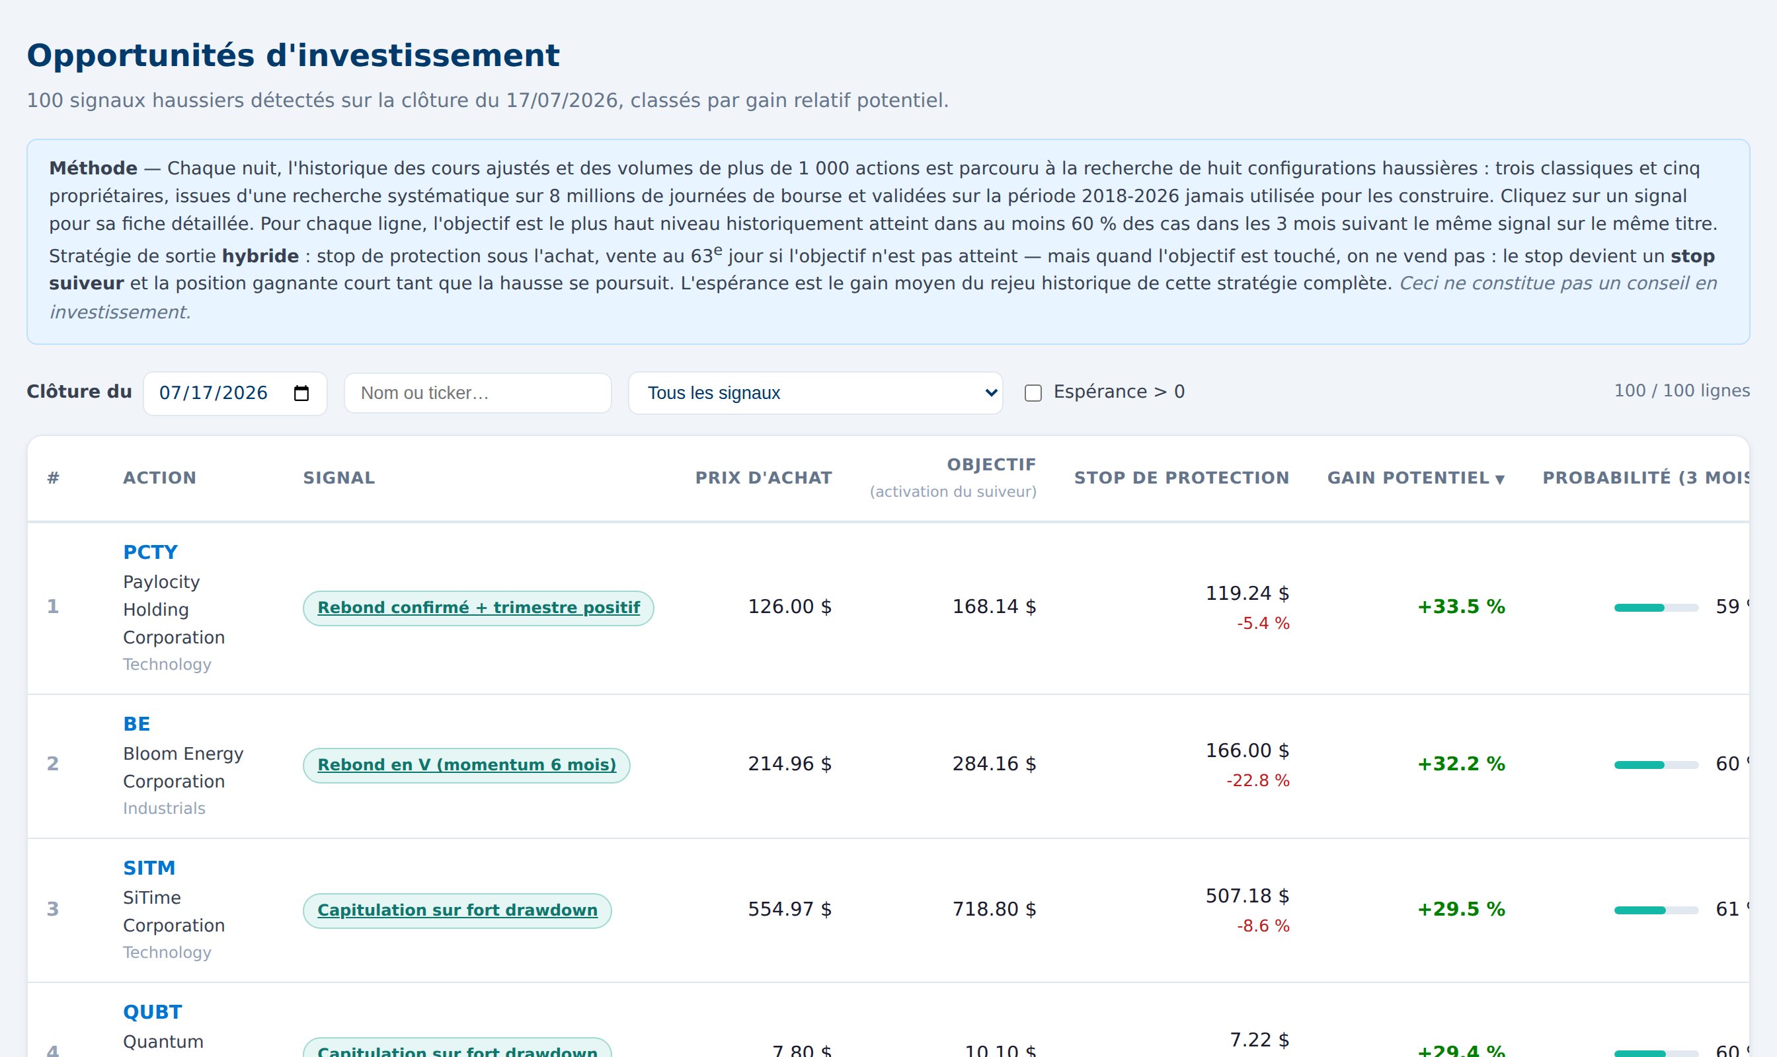Click the 100 / 100 lignes counter
The width and height of the screenshot is (1777, 1057).
tap(1682, 391)
